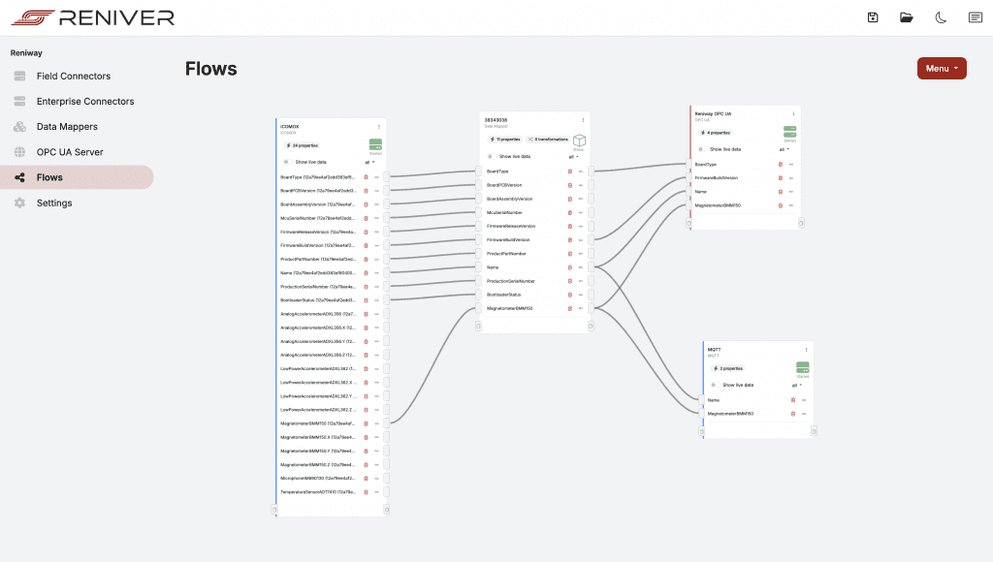
Task: Delete MicrophoneIM69D130 property in iCOMOX node
Action: click(x=366, y=479)
